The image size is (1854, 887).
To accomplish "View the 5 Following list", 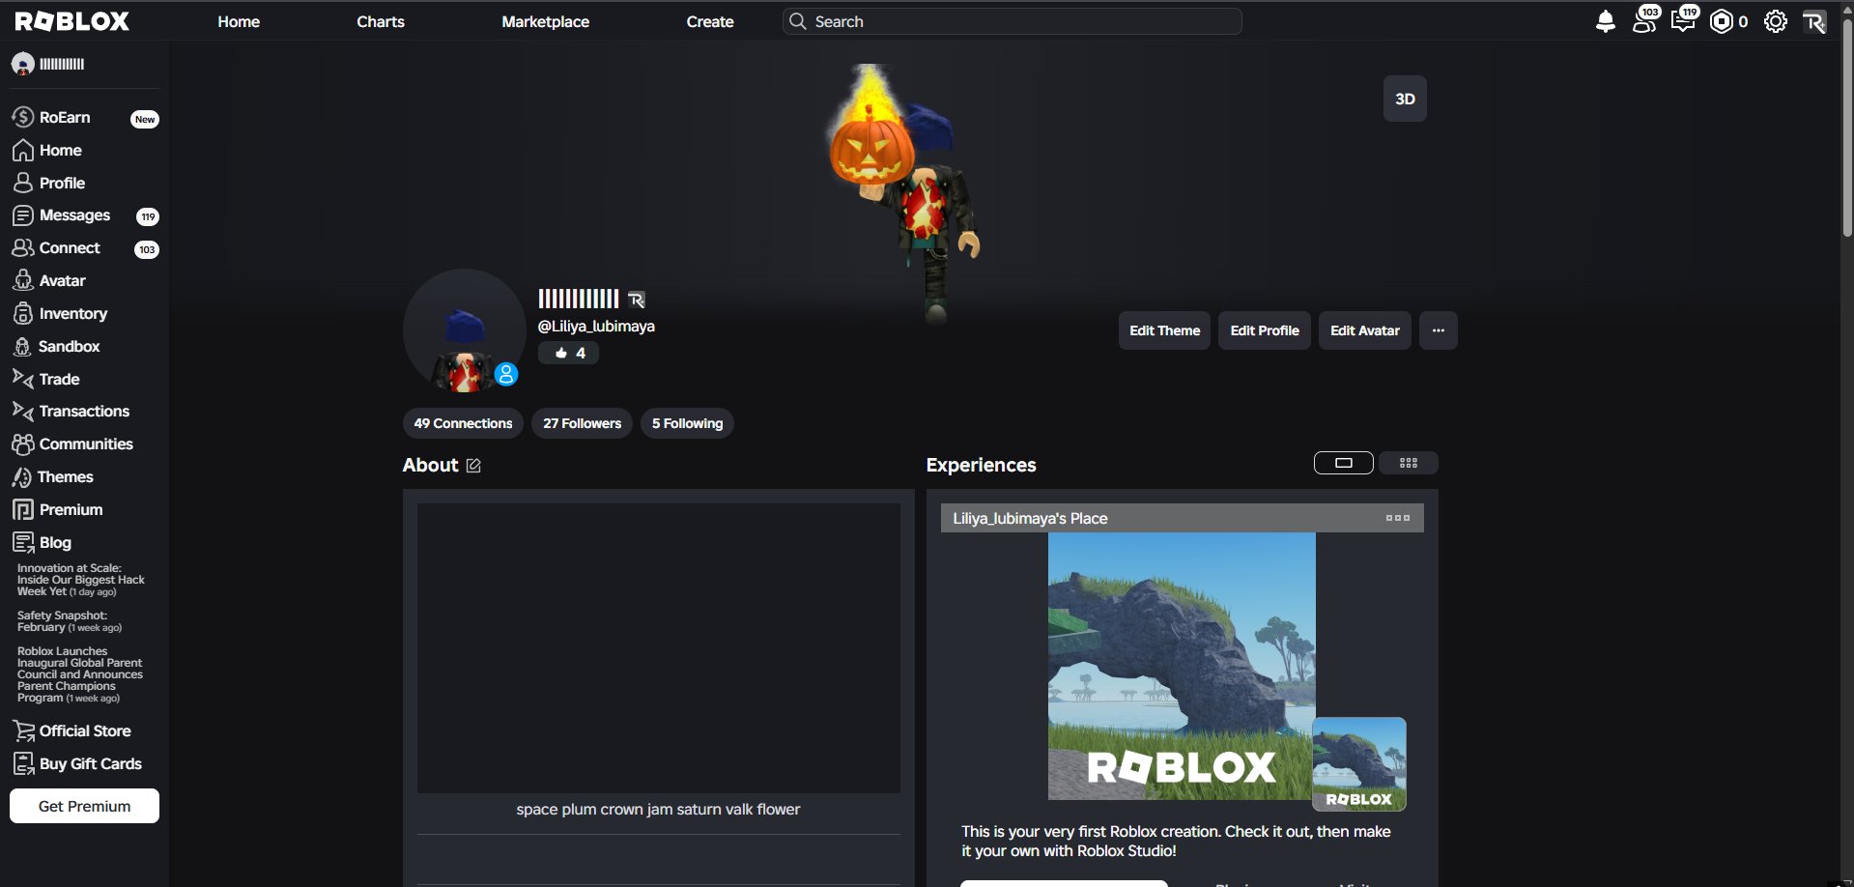I will pos(687,423).
